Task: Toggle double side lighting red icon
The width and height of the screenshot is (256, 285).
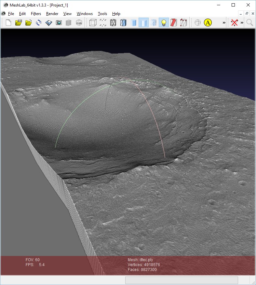Action: tap(174, 23)
